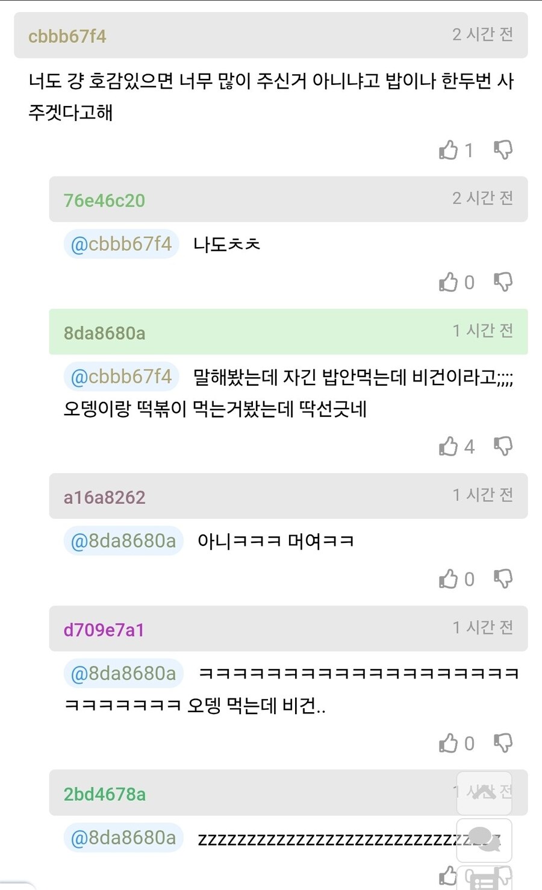Viewport: 542px width, 890px height.
Task: Click the @8da8680a mention in a16a8262's reply
Action: point(123,541)
